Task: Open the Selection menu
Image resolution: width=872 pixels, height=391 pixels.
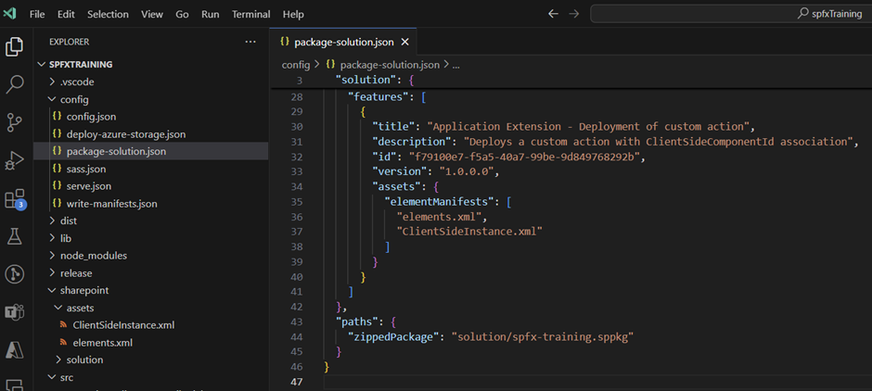Action: (109, 15)
